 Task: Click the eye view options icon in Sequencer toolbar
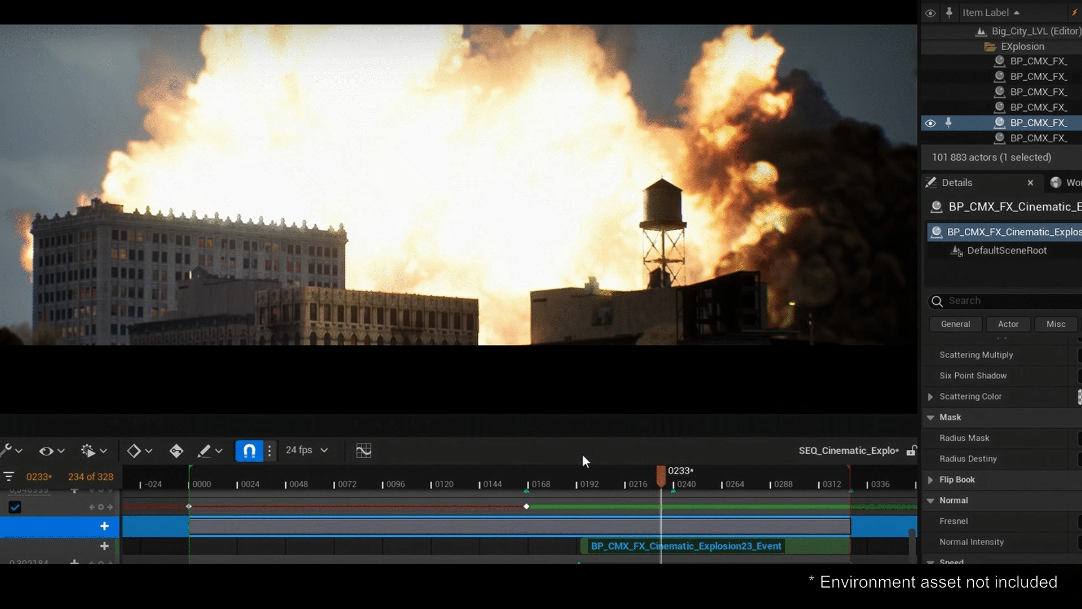coord(46,451)
